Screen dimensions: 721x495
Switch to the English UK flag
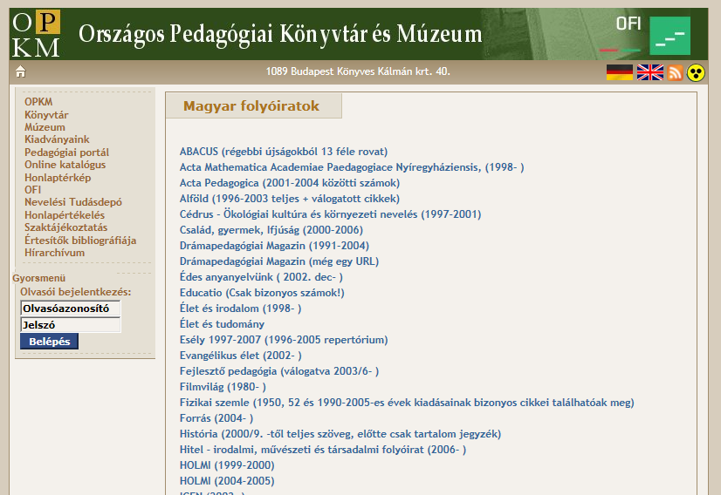point(650,72)
